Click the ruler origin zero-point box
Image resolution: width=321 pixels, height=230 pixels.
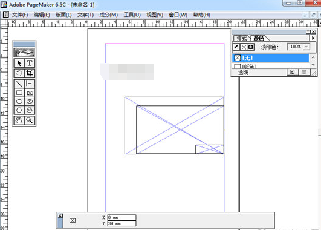(x=4, y=23)
